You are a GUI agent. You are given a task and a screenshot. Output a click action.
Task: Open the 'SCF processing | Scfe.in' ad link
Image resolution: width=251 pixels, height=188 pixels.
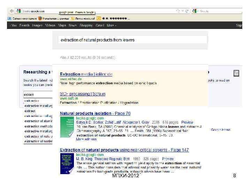click(x=83, y=94)
